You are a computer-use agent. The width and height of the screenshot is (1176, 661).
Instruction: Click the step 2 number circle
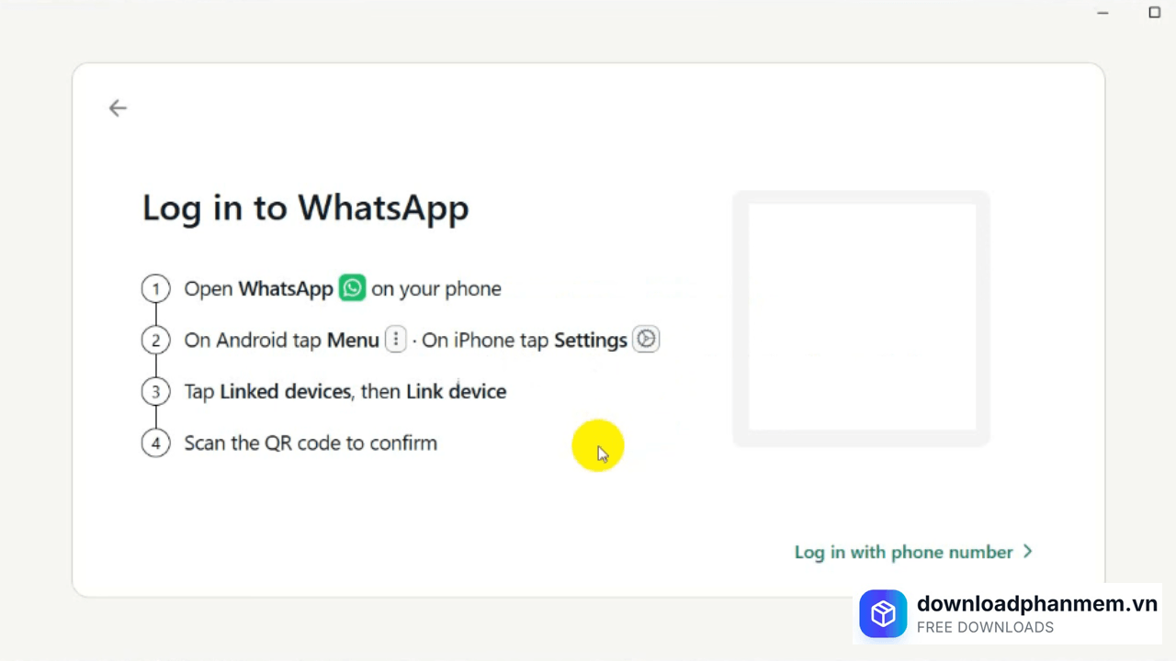click(156, 340)
